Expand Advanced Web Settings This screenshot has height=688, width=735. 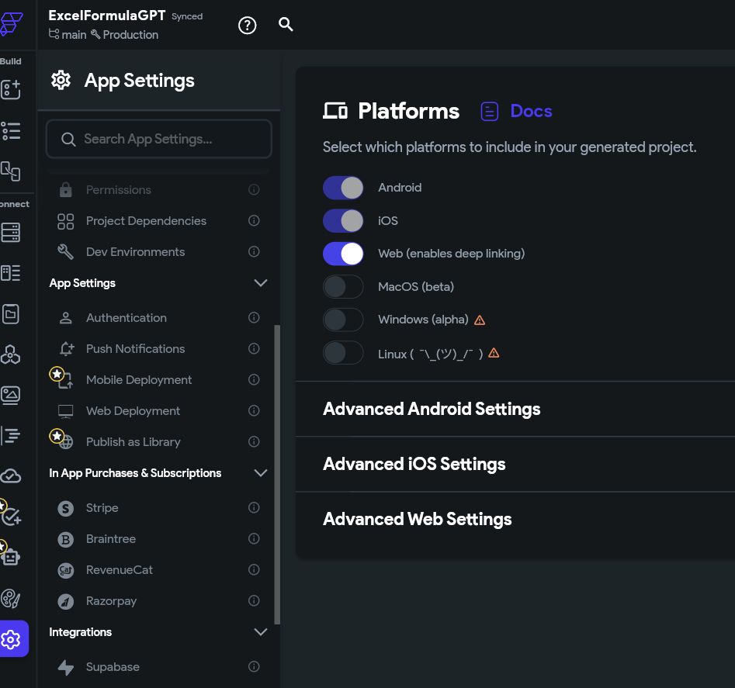418,519
